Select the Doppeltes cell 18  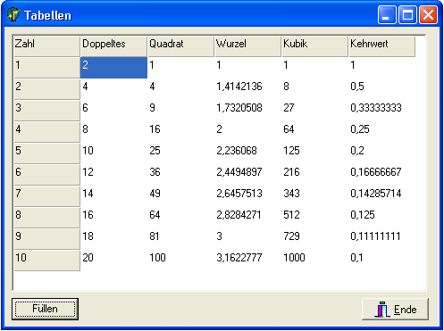point(113,239)
